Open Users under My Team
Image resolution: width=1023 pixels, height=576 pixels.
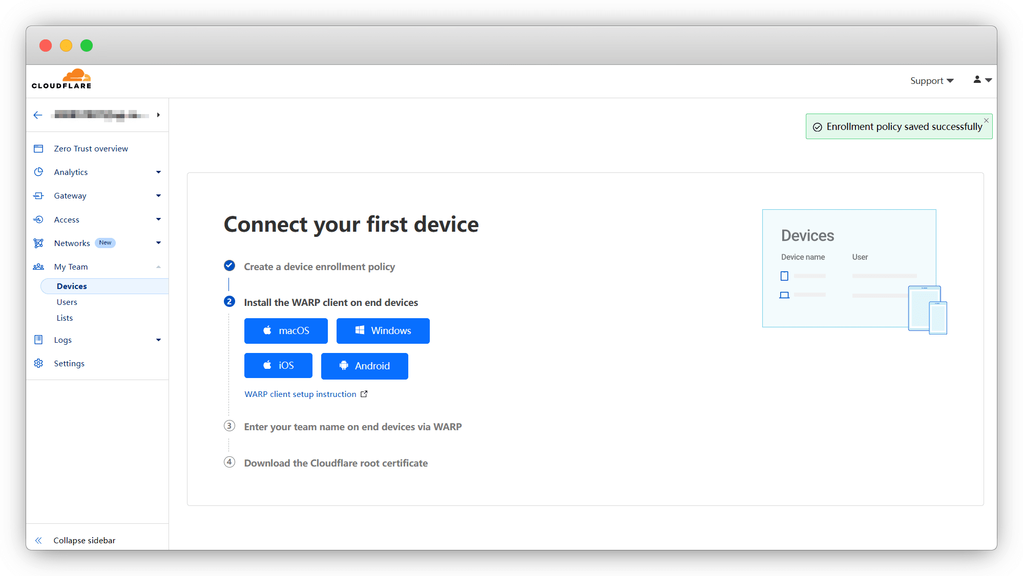point(67,302)
